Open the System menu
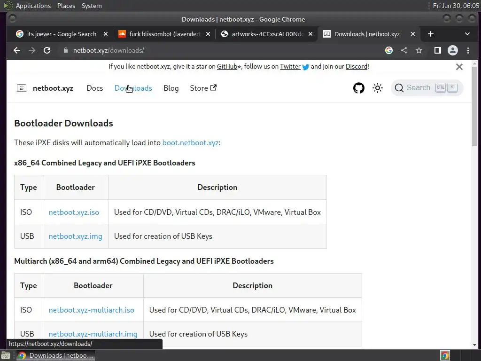Image resolution: width=481 pixels, height=361 pixels. (x=92, y=6)
